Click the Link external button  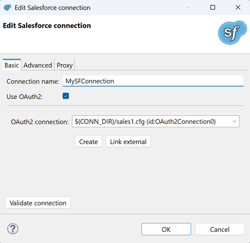[x=128, y=142]
